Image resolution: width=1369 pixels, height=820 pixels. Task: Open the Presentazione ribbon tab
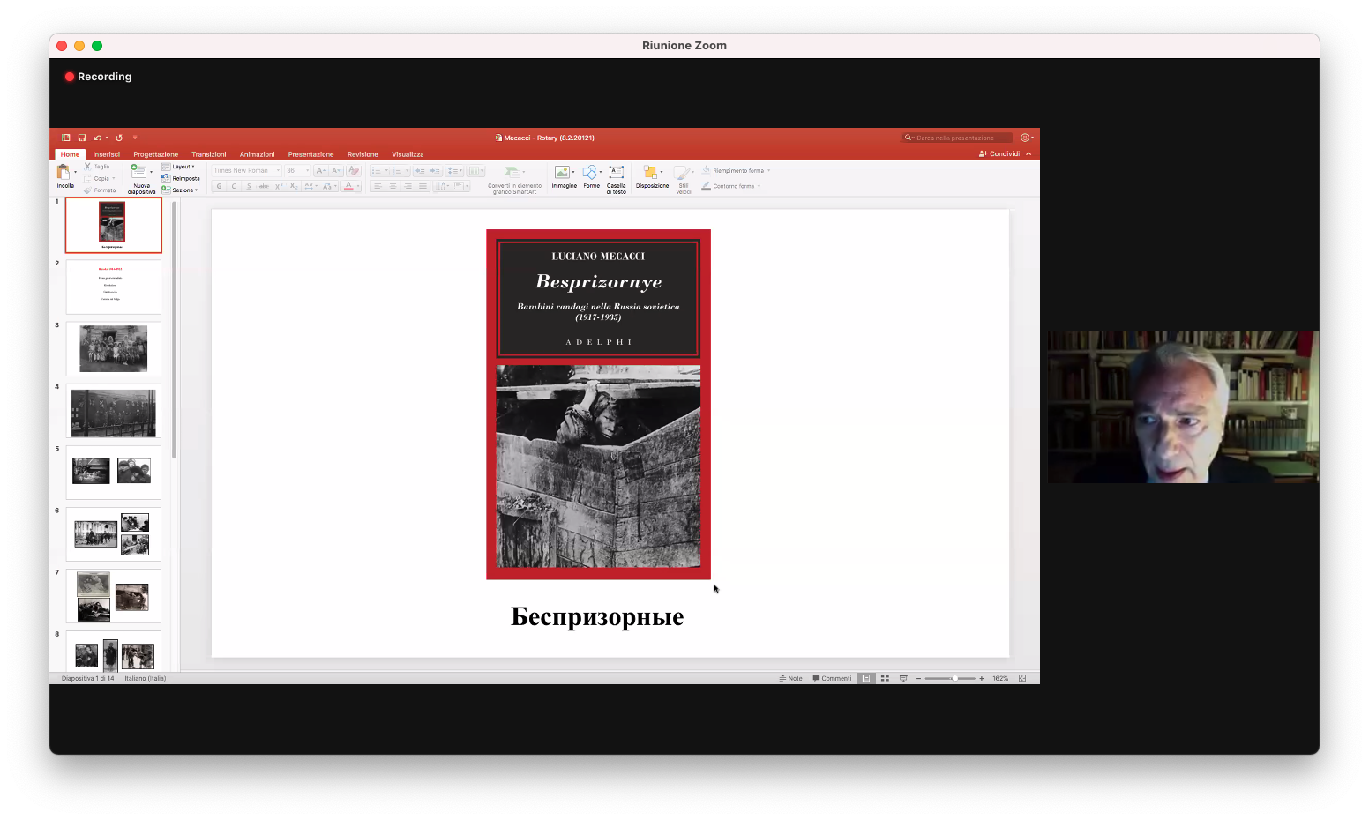311,154
